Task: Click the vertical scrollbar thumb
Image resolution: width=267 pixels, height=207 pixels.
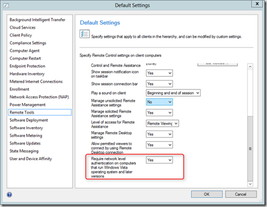Action: click(250, 148)
